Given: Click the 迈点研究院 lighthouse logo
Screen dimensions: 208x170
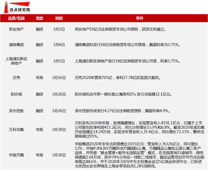Looking at the screenshot, I should point(17,8).
